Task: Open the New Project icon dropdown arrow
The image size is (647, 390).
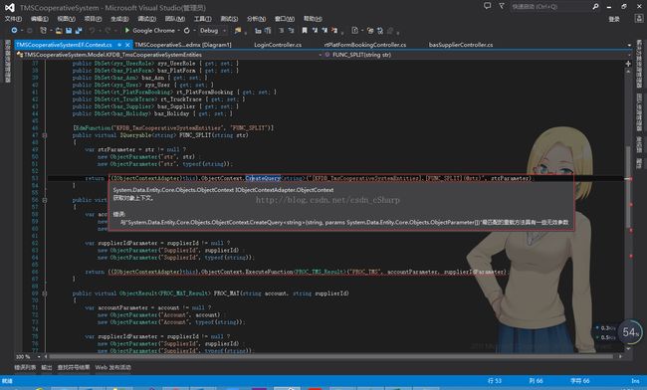Action: [x=51, y=31]
